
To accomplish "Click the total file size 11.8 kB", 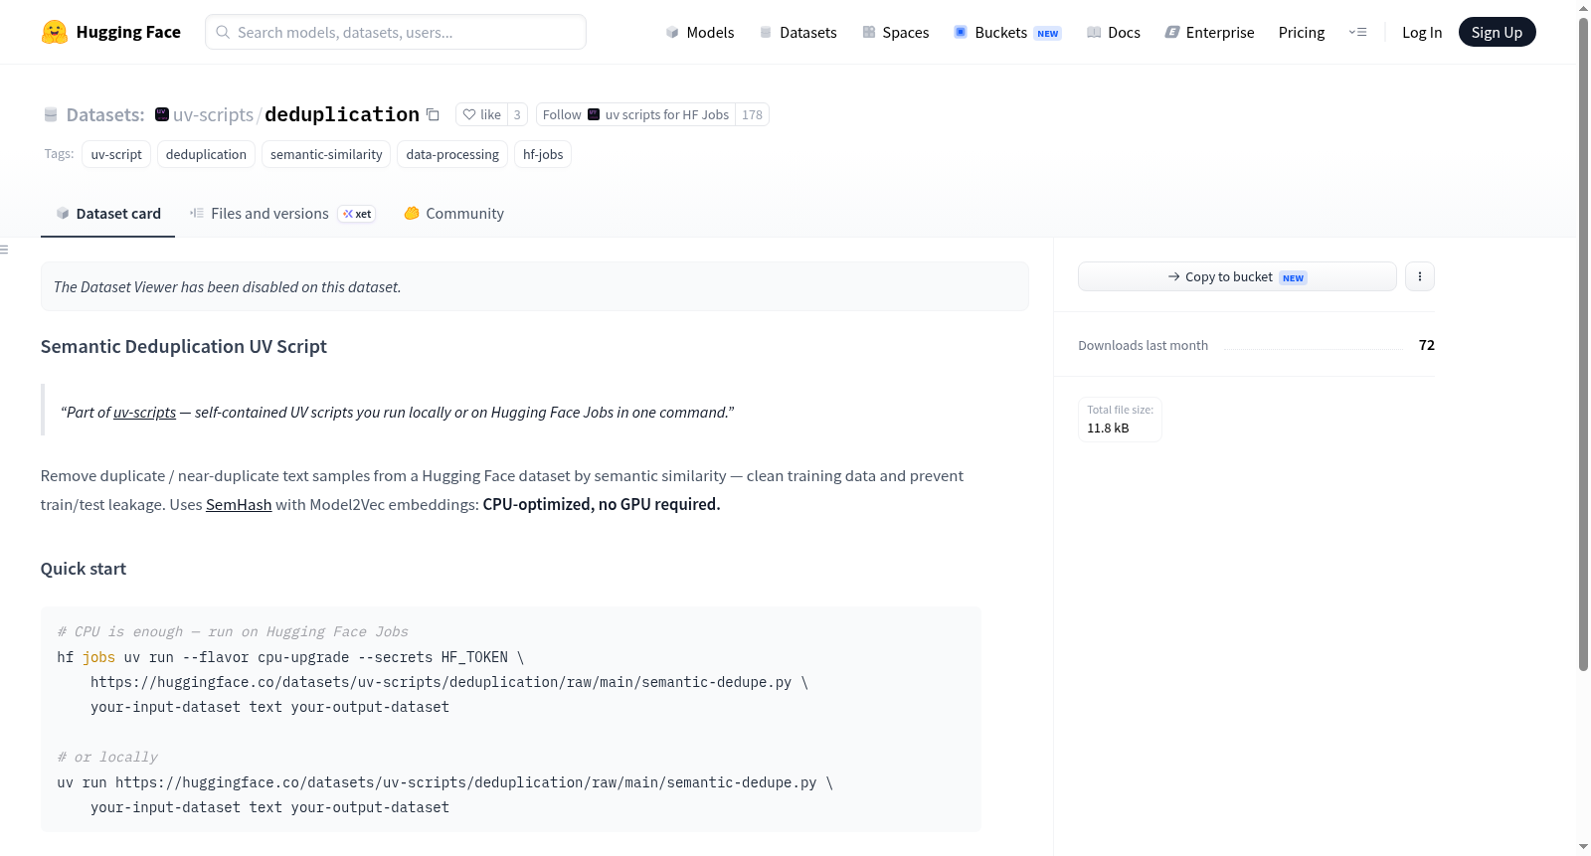I will [1108, 428].
